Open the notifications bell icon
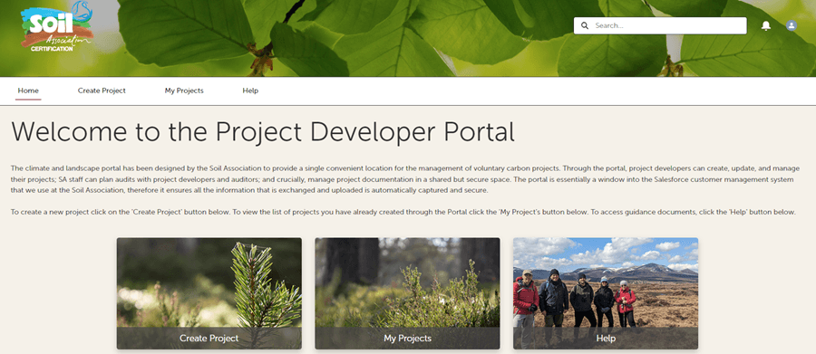816x354 pixels. coord(765,25)
